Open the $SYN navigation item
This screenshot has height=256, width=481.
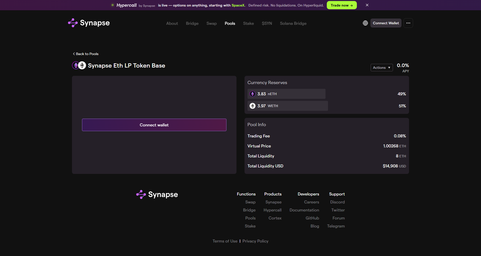[x=267, y=23]
